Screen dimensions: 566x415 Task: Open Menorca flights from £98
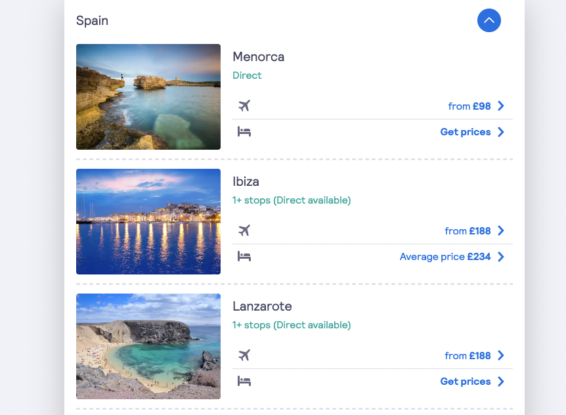point(469,106)
